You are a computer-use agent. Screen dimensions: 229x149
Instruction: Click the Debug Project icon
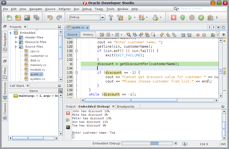point(142,17)
